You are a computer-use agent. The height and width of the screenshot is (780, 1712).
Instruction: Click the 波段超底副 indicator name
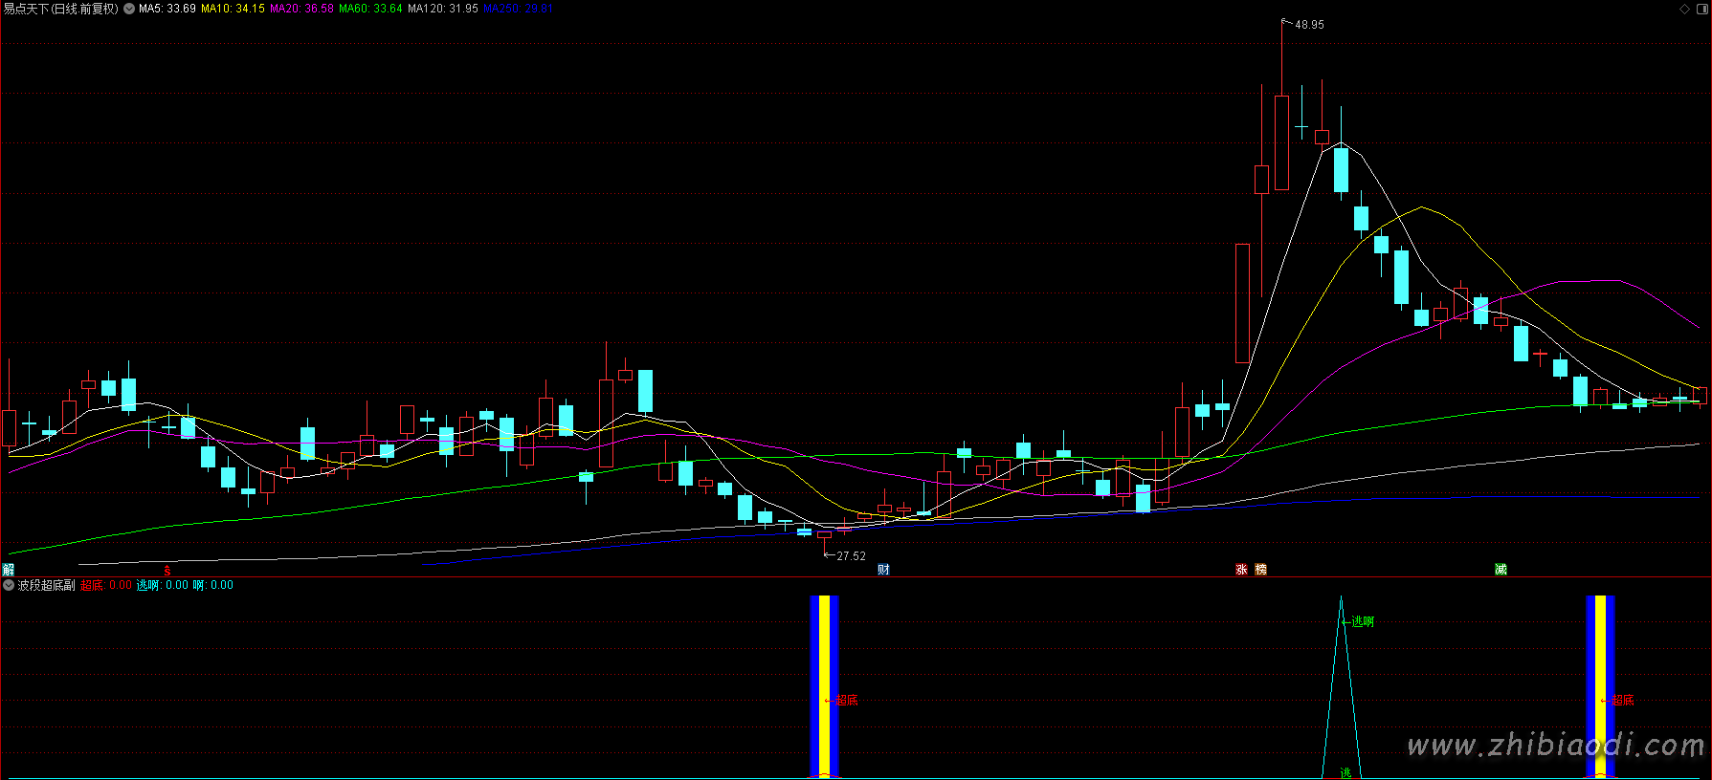pos(46,585)
